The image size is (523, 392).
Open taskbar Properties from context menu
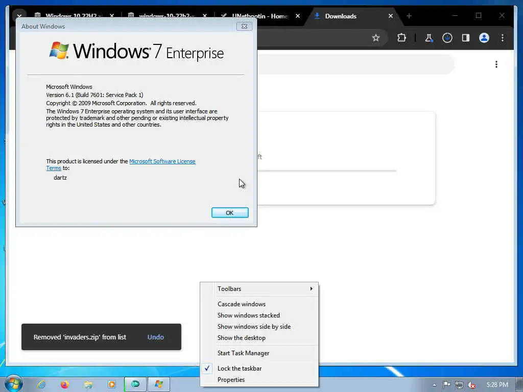pos(259,380)
